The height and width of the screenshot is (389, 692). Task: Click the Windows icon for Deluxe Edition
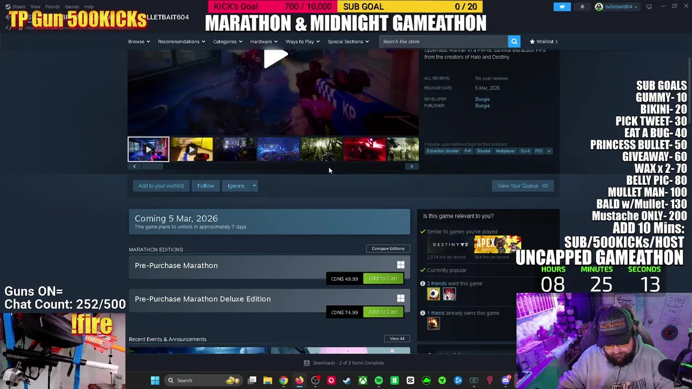[x=401, y=299]
